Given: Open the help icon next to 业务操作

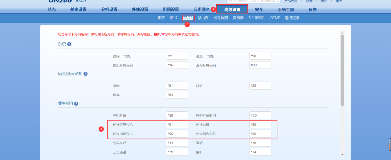Looking at the screenshot, I should tap(76, 104).
